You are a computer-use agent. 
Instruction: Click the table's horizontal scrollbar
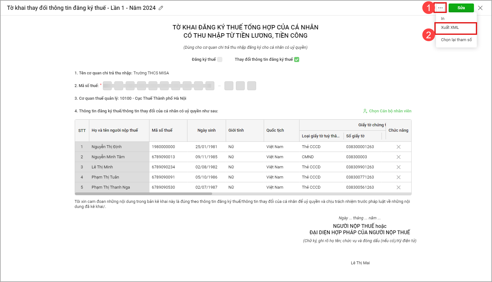point(144,194)
